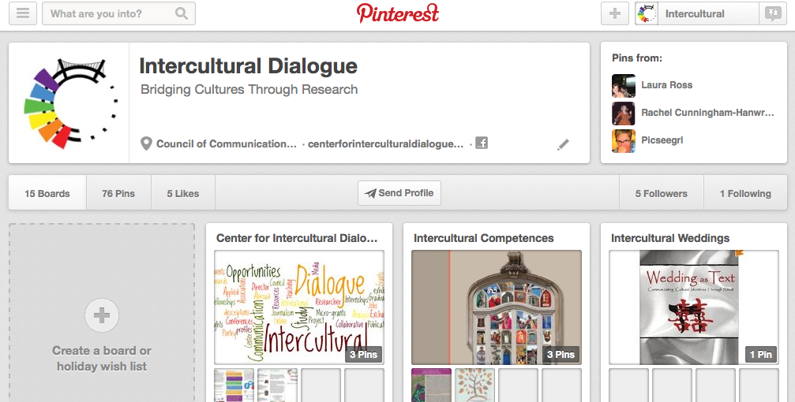Open the hamburger categories menu
The width and height of the screenshot is (795, 402).
pos(22,13)
